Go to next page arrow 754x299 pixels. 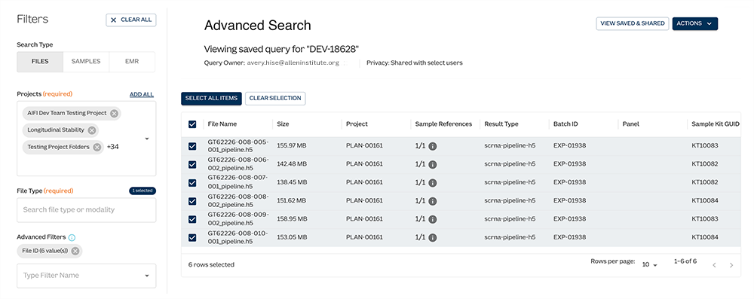point(731,265)
